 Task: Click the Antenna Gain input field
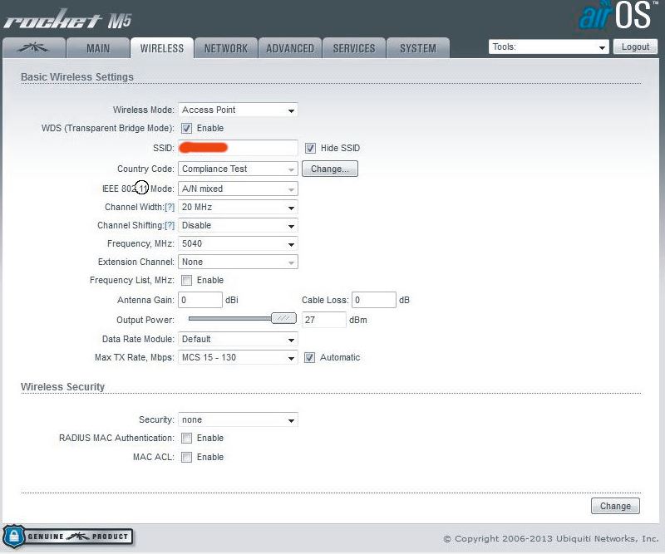point(200,300)
